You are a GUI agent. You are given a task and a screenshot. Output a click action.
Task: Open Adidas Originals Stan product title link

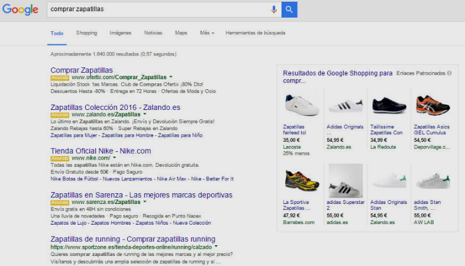pos(389,205)
